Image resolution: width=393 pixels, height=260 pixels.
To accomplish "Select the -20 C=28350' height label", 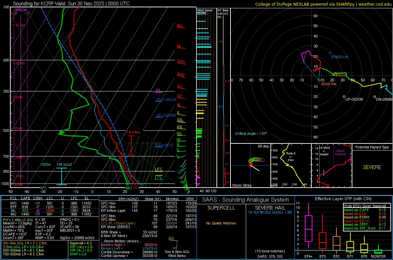I will (x=166, y=115).
